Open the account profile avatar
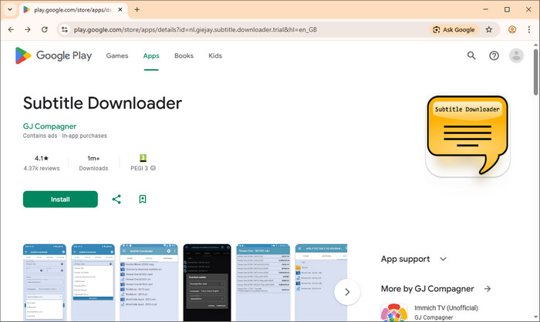The width and height of the screenshot is (540, 322). point(516,55)
